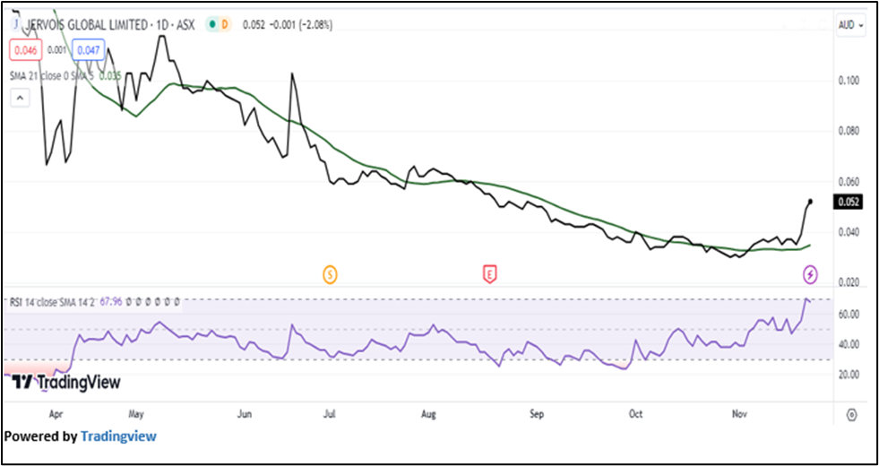Click the 0.100 price axis label
This screenshot has height=466, width=879.
click(847, 81)
